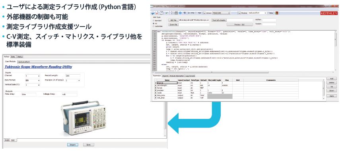Screen dimensions: 340x151
Task: Select the PTM radio button
Action: (188, 13)
